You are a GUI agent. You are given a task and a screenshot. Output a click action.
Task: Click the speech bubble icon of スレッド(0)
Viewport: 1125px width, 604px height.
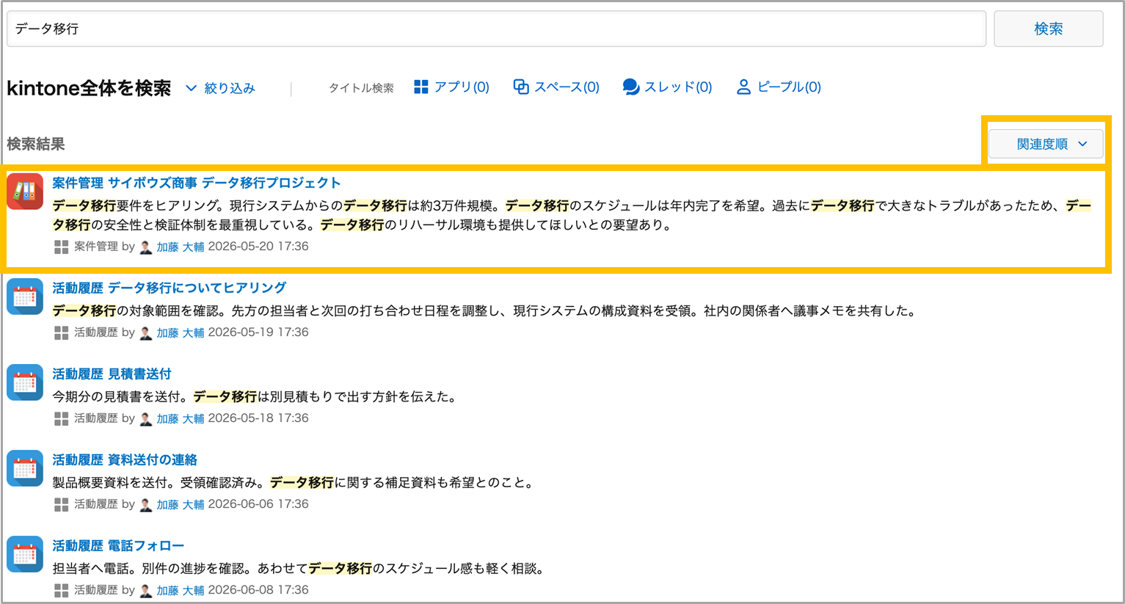pyautogui.click(x=630, y=87)
